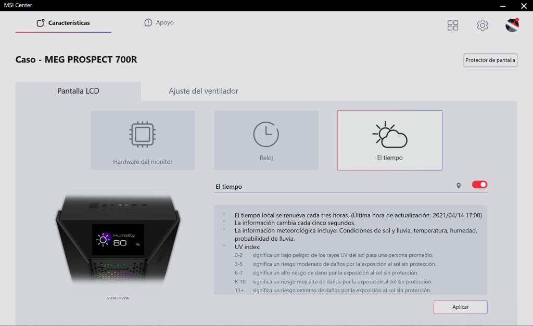The image size is (533, 326).
Task: Toggle the El tiempo switch off
Action: pos(479,185)
